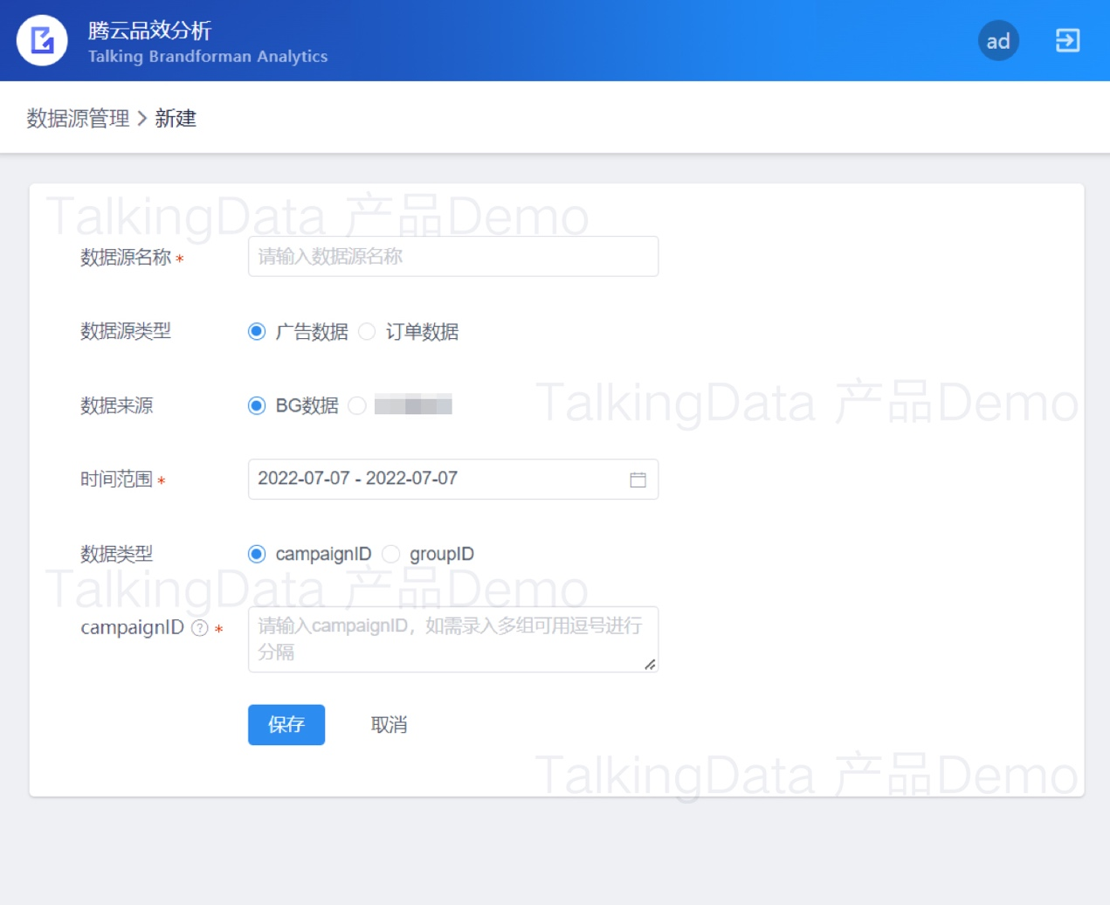Viewport: 1110px width, 905px height.
Task: Select the 订单数据 radio button
Action: [367, 332]
